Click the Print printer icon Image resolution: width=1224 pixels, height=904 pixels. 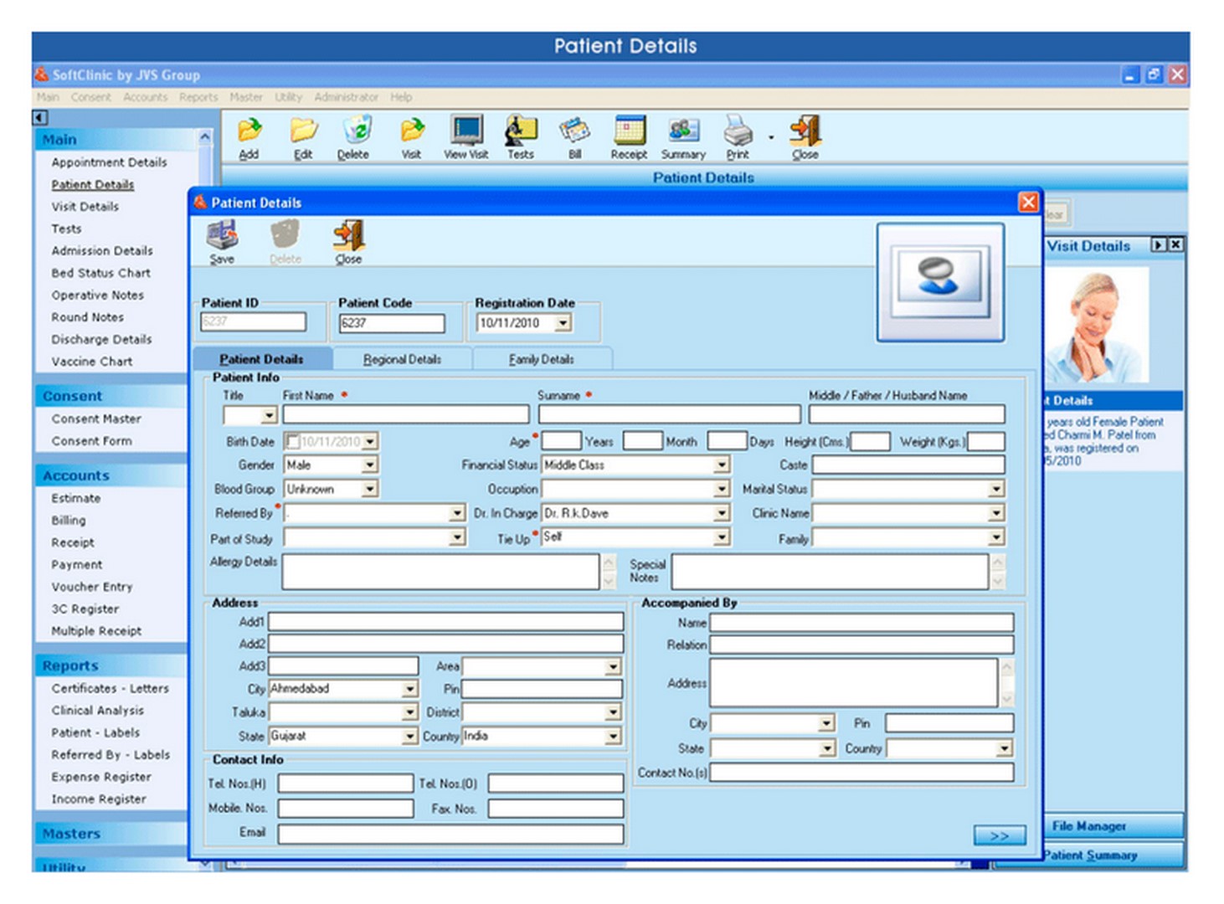(x=738, y=132)
